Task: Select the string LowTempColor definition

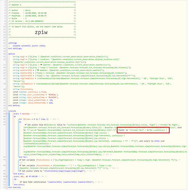Action: [92, 85]
